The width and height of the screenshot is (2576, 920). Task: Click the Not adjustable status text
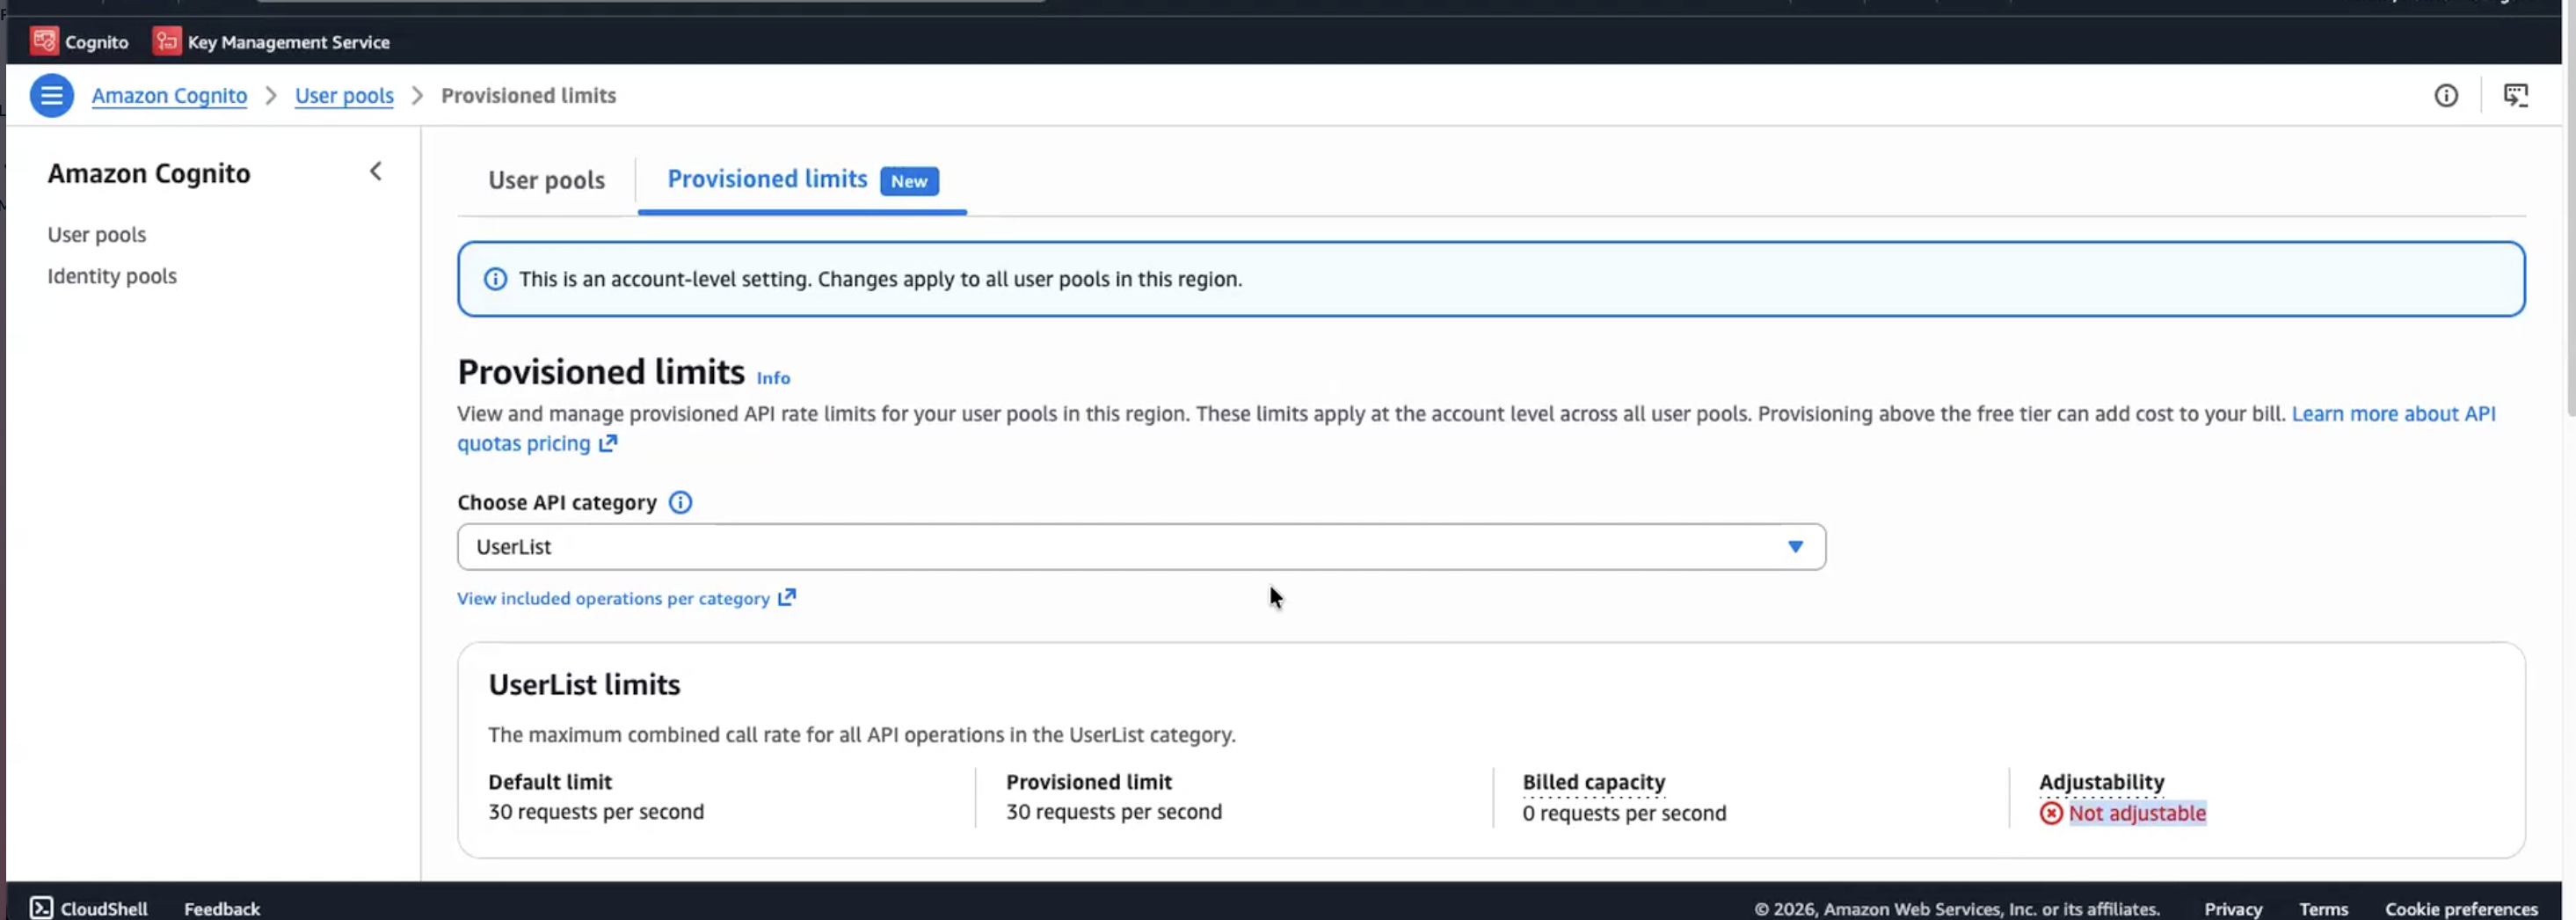[x=2137, y=814]
